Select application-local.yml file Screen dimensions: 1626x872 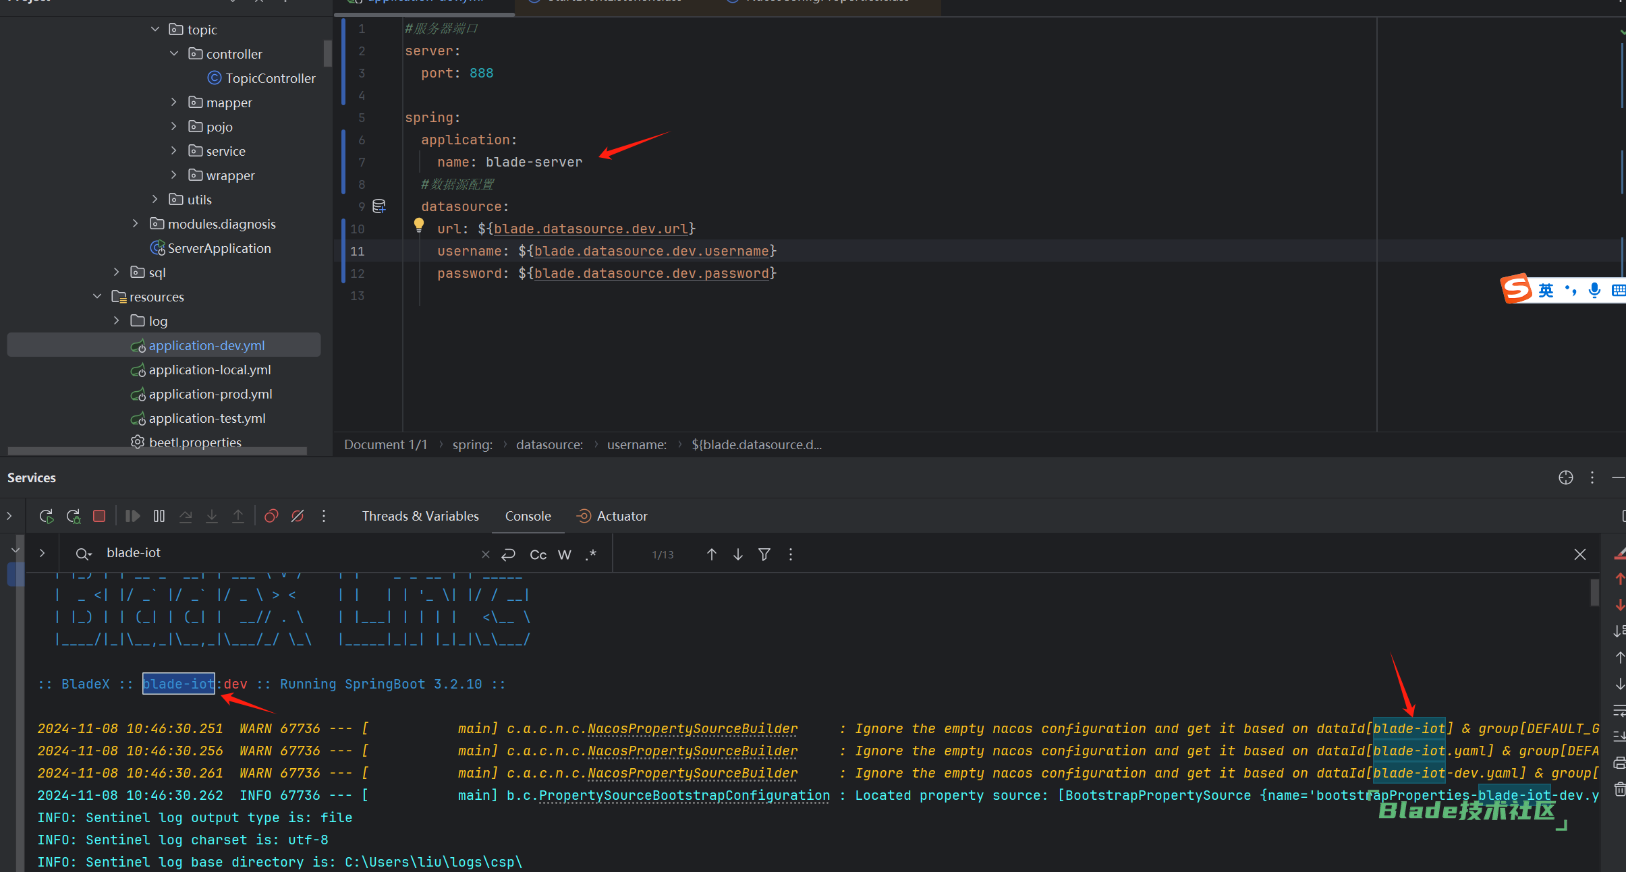click(x=201, y=370)
